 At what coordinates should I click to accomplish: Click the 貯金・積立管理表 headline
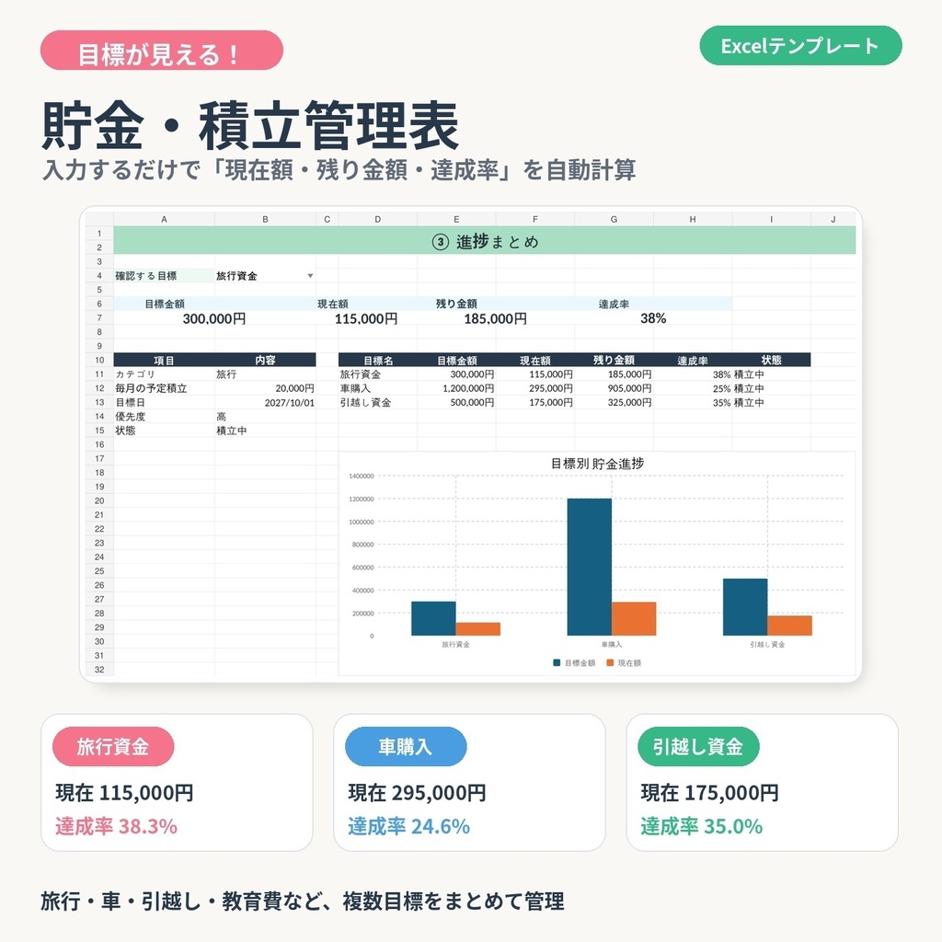click(250, 125)
